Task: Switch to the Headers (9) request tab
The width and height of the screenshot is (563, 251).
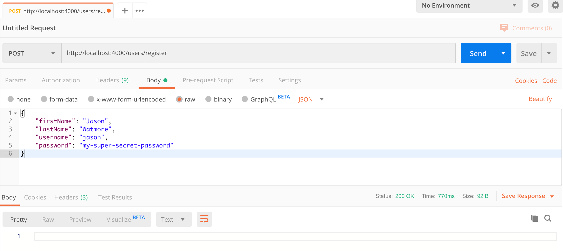Action: [x=112, y=80]
